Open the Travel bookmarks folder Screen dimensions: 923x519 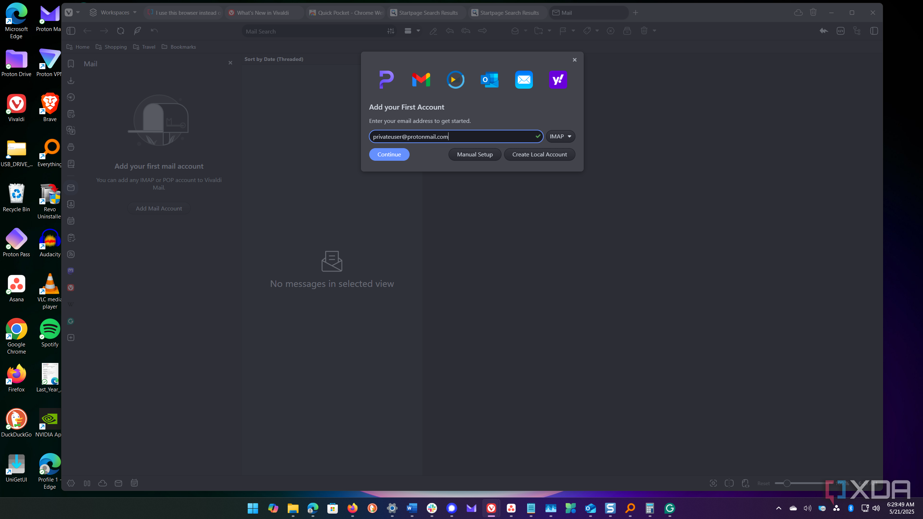[144, 47]
